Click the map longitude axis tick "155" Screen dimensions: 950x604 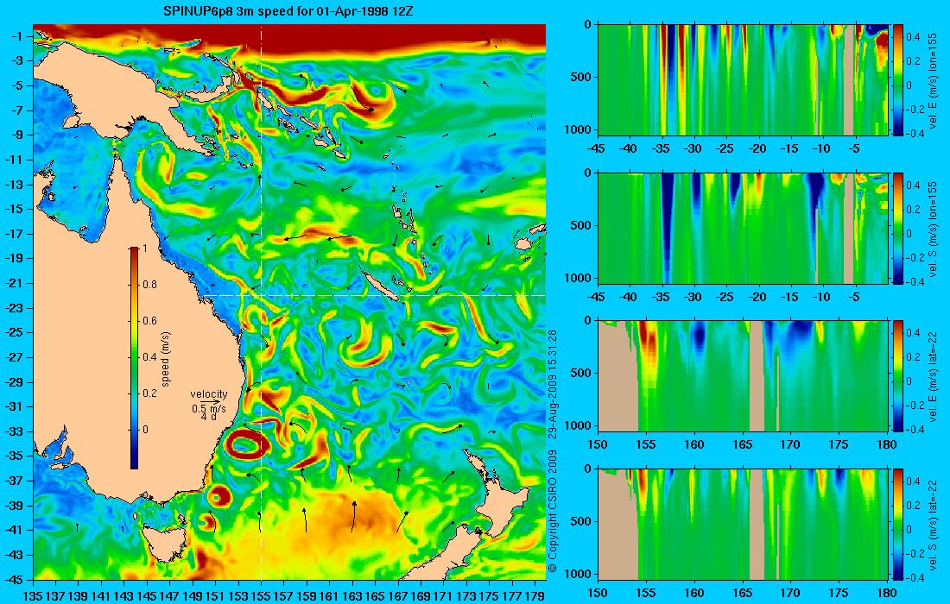(261, 596)
